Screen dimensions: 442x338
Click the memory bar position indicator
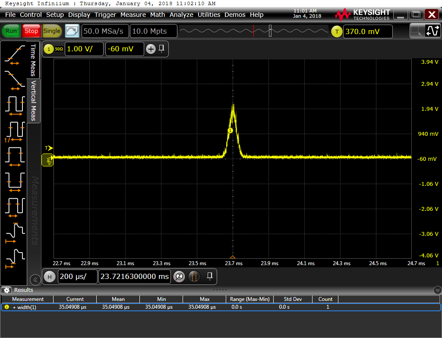270,31
